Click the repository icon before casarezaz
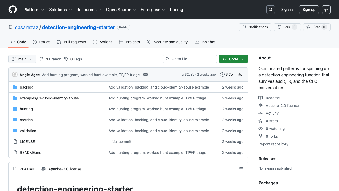The width and height of the screenshot is (339, 191). [11, 27]
